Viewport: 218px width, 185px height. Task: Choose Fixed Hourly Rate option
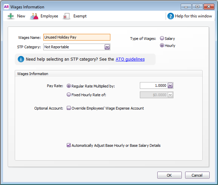point(69,95)
